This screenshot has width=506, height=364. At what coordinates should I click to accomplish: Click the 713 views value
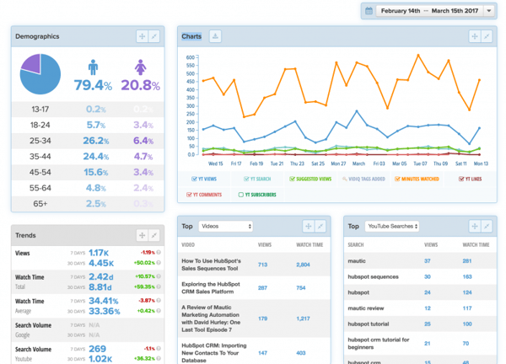262,265
